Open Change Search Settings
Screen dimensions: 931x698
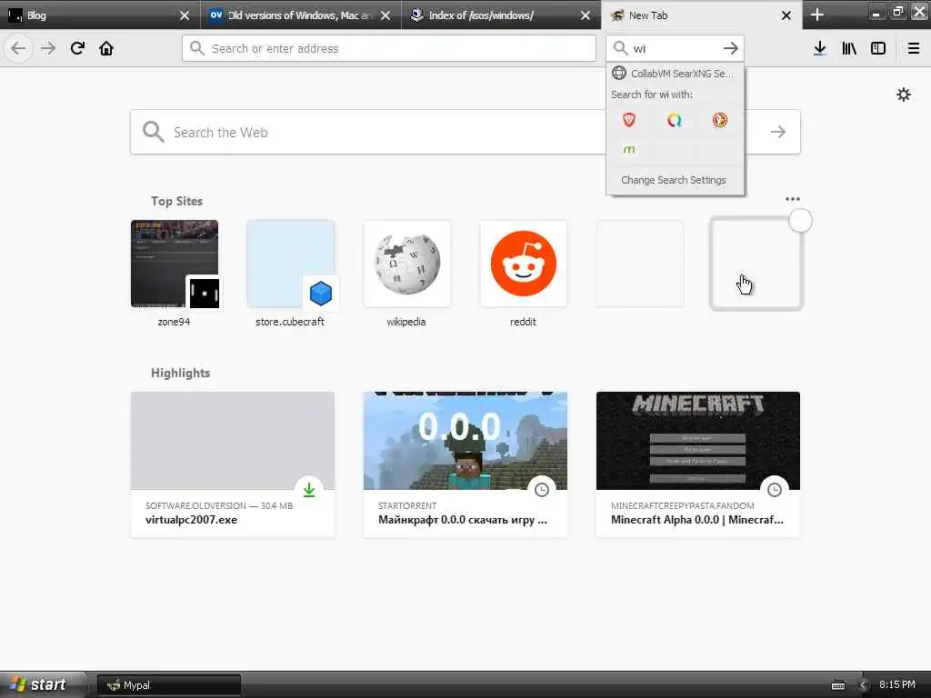coord(676,180)
